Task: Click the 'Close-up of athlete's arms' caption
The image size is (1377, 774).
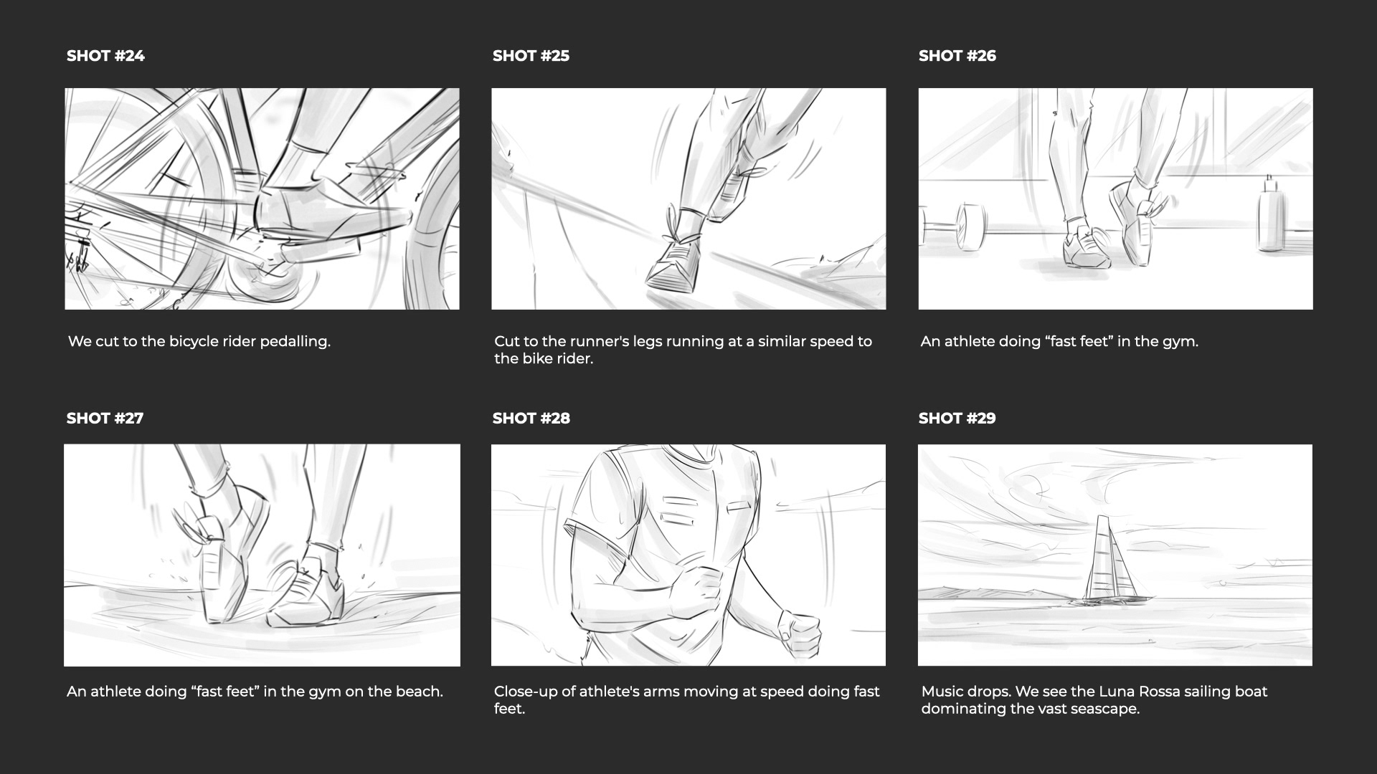Action: pyautogui.click(x=686, y=700)
